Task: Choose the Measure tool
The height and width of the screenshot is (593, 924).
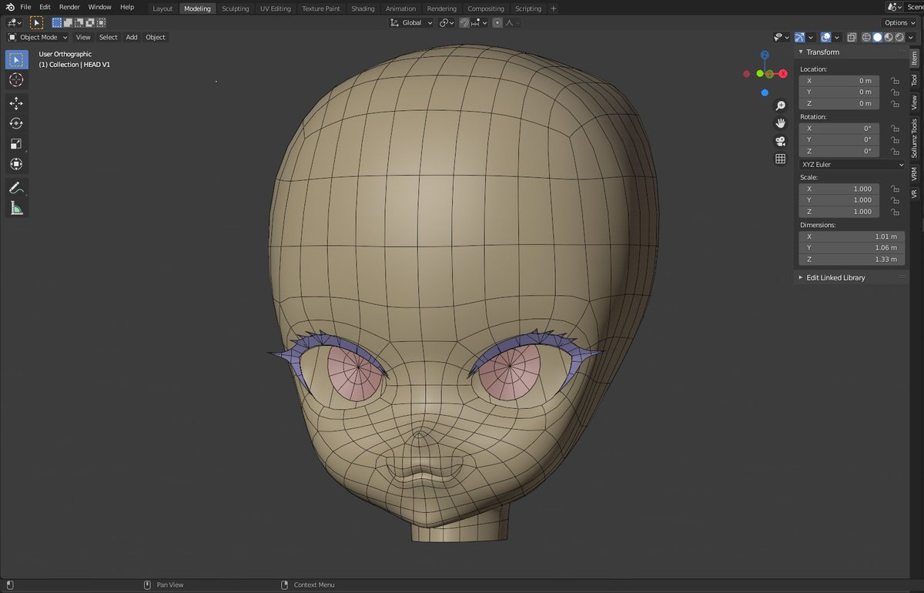Action: click(x=16, y=208)
